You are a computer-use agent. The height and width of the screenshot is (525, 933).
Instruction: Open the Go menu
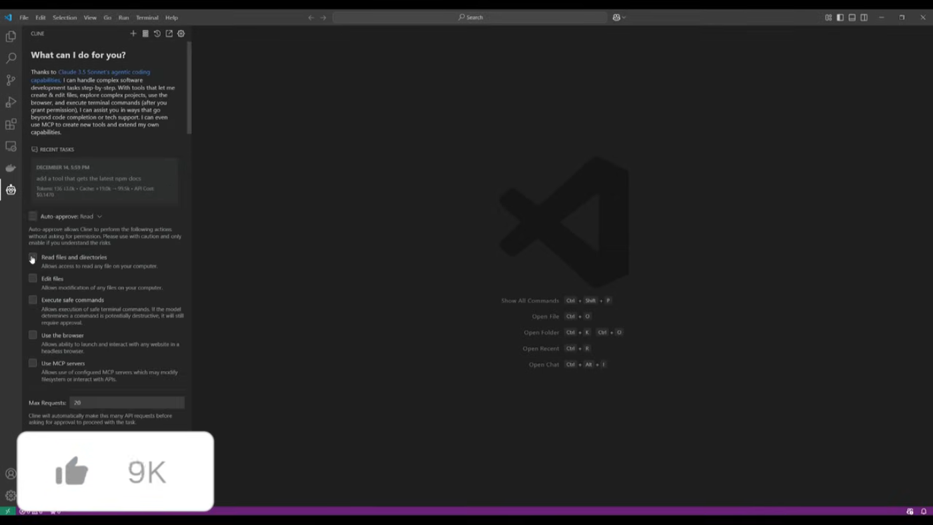pos(107,17)
